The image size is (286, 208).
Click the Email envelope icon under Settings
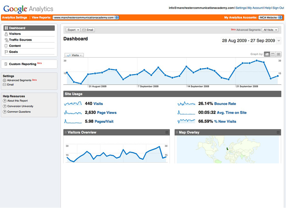[5, 85]
